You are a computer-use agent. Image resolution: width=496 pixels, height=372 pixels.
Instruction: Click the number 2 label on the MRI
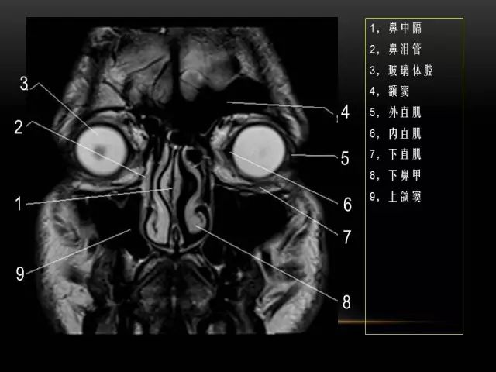19,127
